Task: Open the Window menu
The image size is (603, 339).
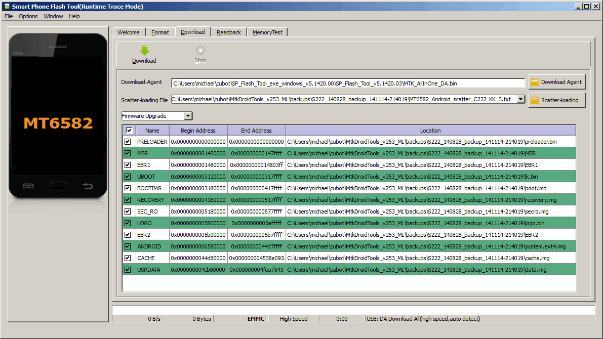Action: point(53,16)
